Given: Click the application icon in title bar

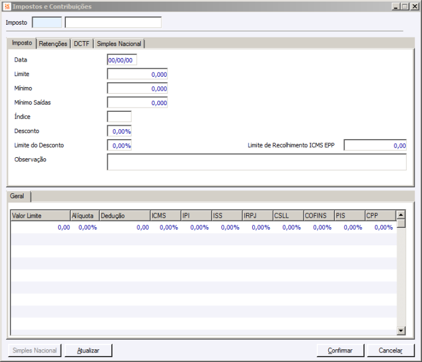Looking at the screenshot, I should 7,7.
